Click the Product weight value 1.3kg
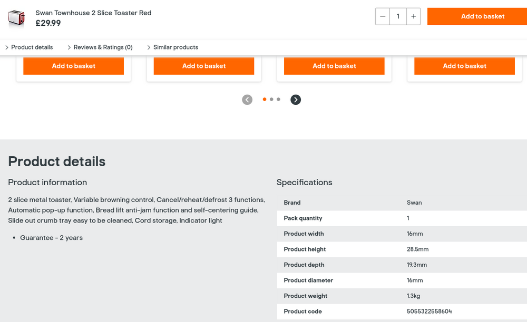Screen dimensions: 527x322 point(413,296)
